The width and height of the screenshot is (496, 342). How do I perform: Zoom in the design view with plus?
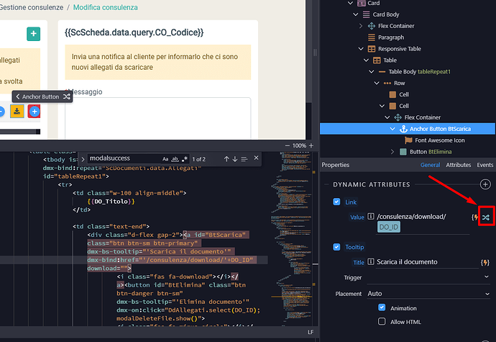pos(311,146)
